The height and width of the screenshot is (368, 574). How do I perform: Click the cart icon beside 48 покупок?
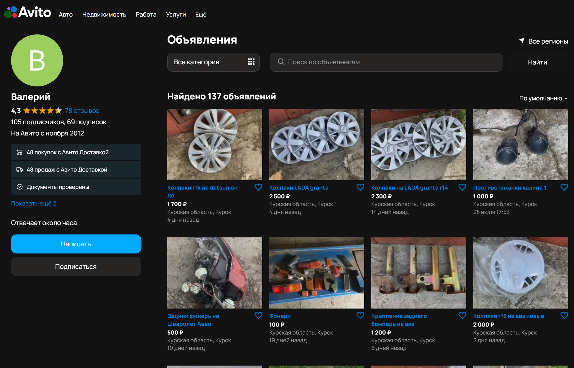20,152
